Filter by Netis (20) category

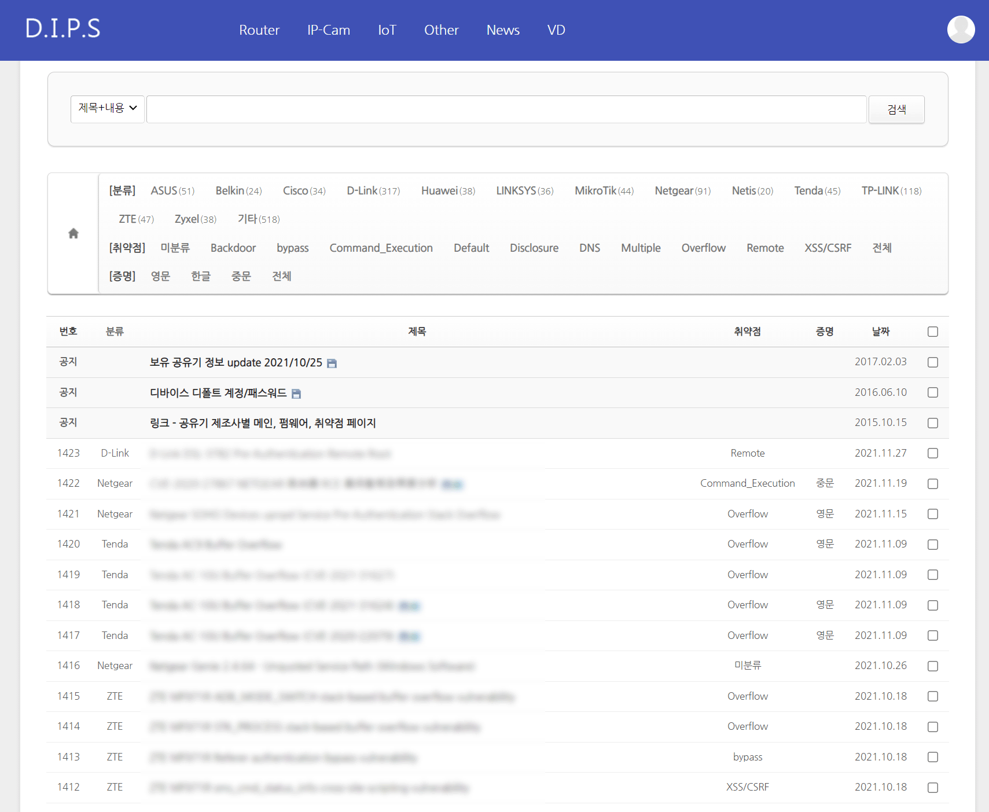(x=752, y=190)
